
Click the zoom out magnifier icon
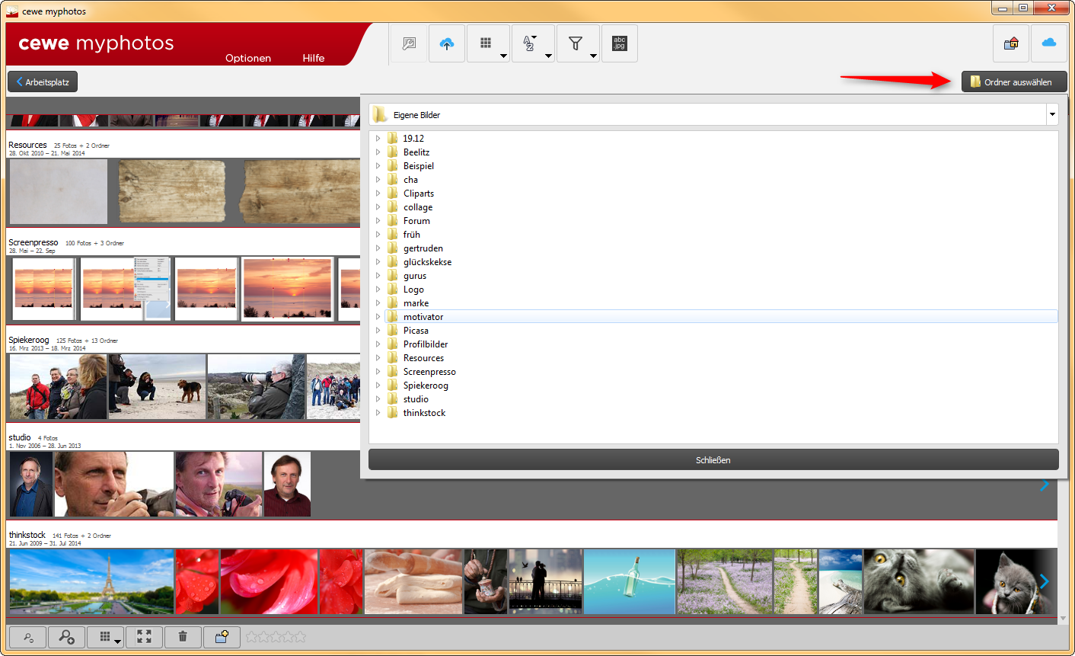[x=28, y=637]
